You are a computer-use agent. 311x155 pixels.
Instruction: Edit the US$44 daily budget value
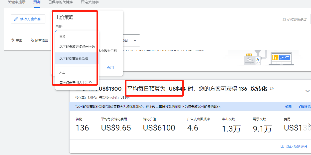[177, 89]
